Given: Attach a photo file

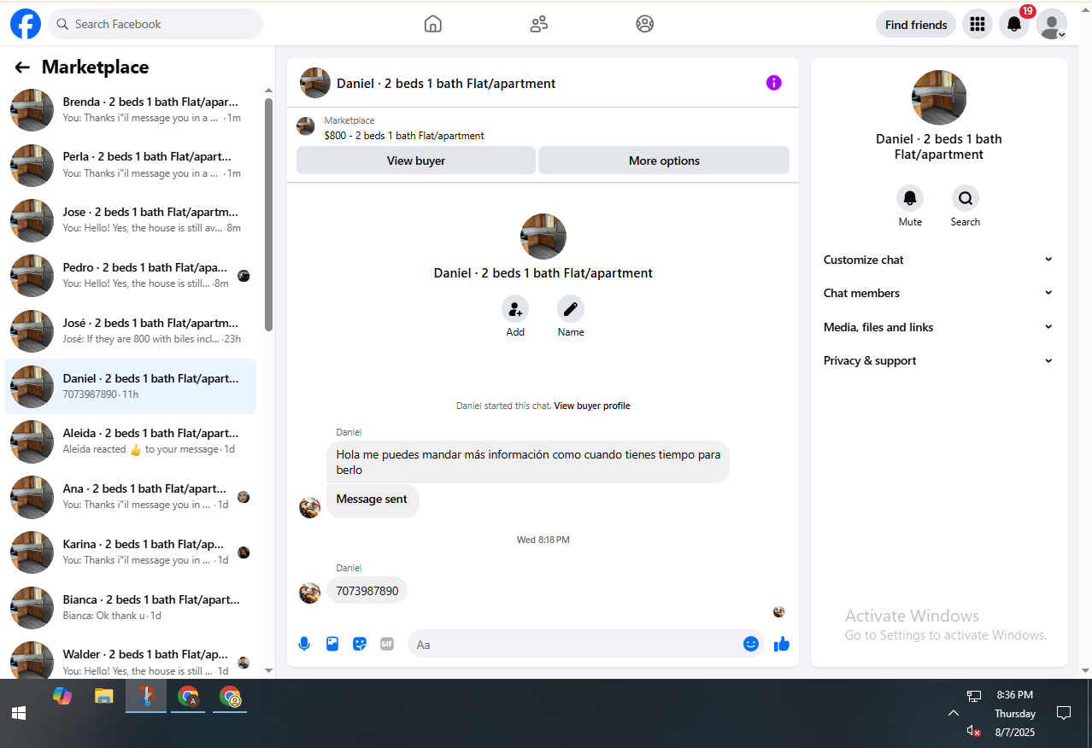Looking at the screenshot, I should [332, 644].
